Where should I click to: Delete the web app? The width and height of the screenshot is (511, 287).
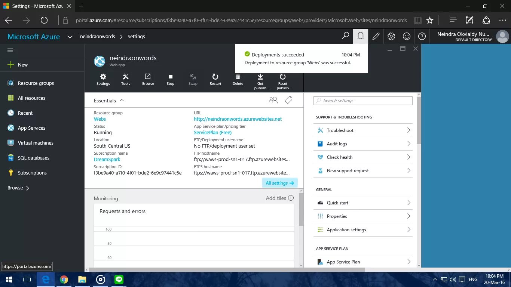tap(238, 79)
